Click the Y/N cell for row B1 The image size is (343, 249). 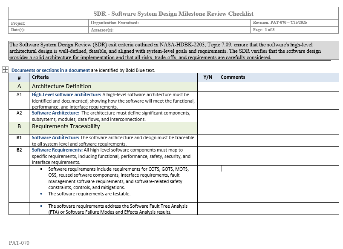click(x=208, y=140)
